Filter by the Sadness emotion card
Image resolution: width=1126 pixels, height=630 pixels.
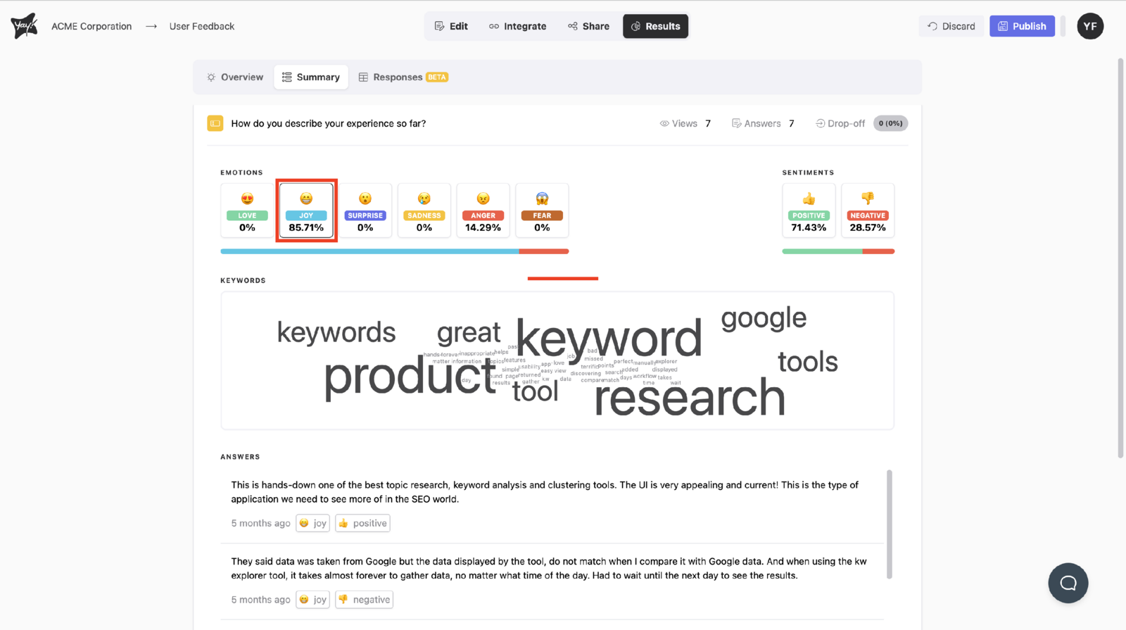424,210
